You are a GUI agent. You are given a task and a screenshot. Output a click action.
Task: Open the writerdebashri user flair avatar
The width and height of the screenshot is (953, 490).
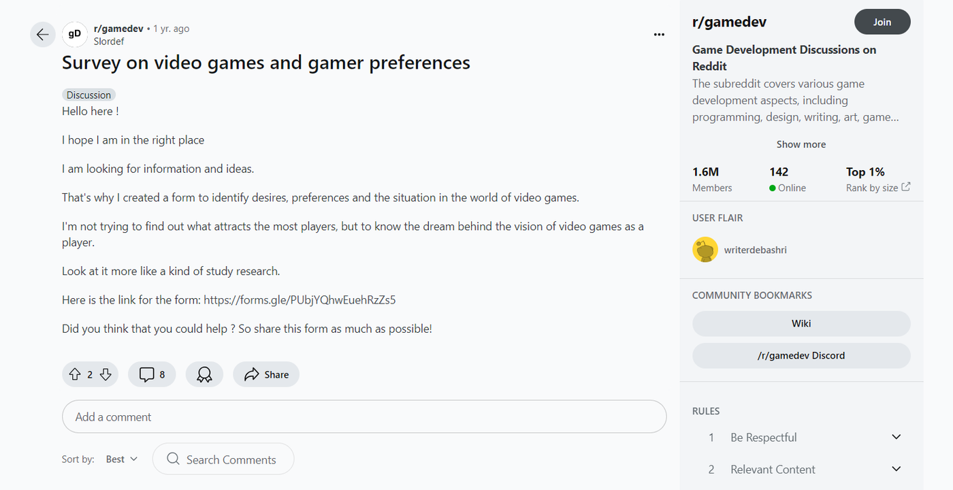pyautogui.click(x=705, y=250)
